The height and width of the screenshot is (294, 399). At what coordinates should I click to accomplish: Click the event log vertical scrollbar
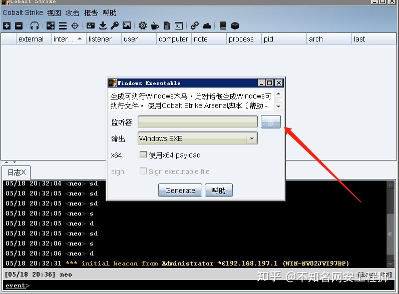coord(390,223)
